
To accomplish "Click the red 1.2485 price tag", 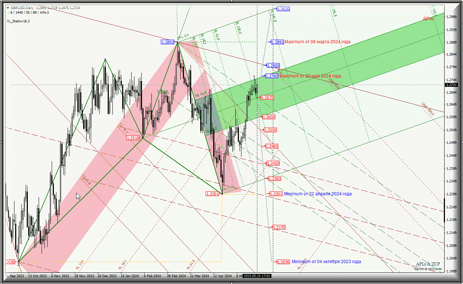I will [x=271, y=146].
